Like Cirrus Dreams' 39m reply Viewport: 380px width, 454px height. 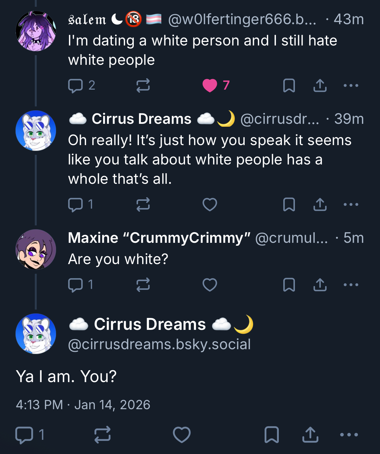click(210, 204)
